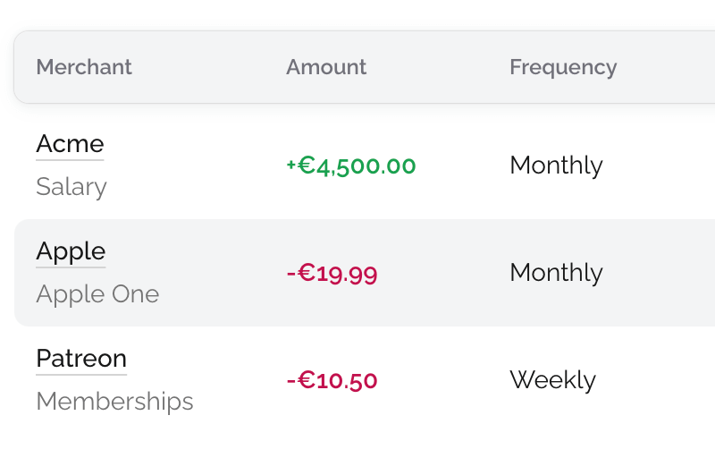Click the Apple One description text

(97, 294)
